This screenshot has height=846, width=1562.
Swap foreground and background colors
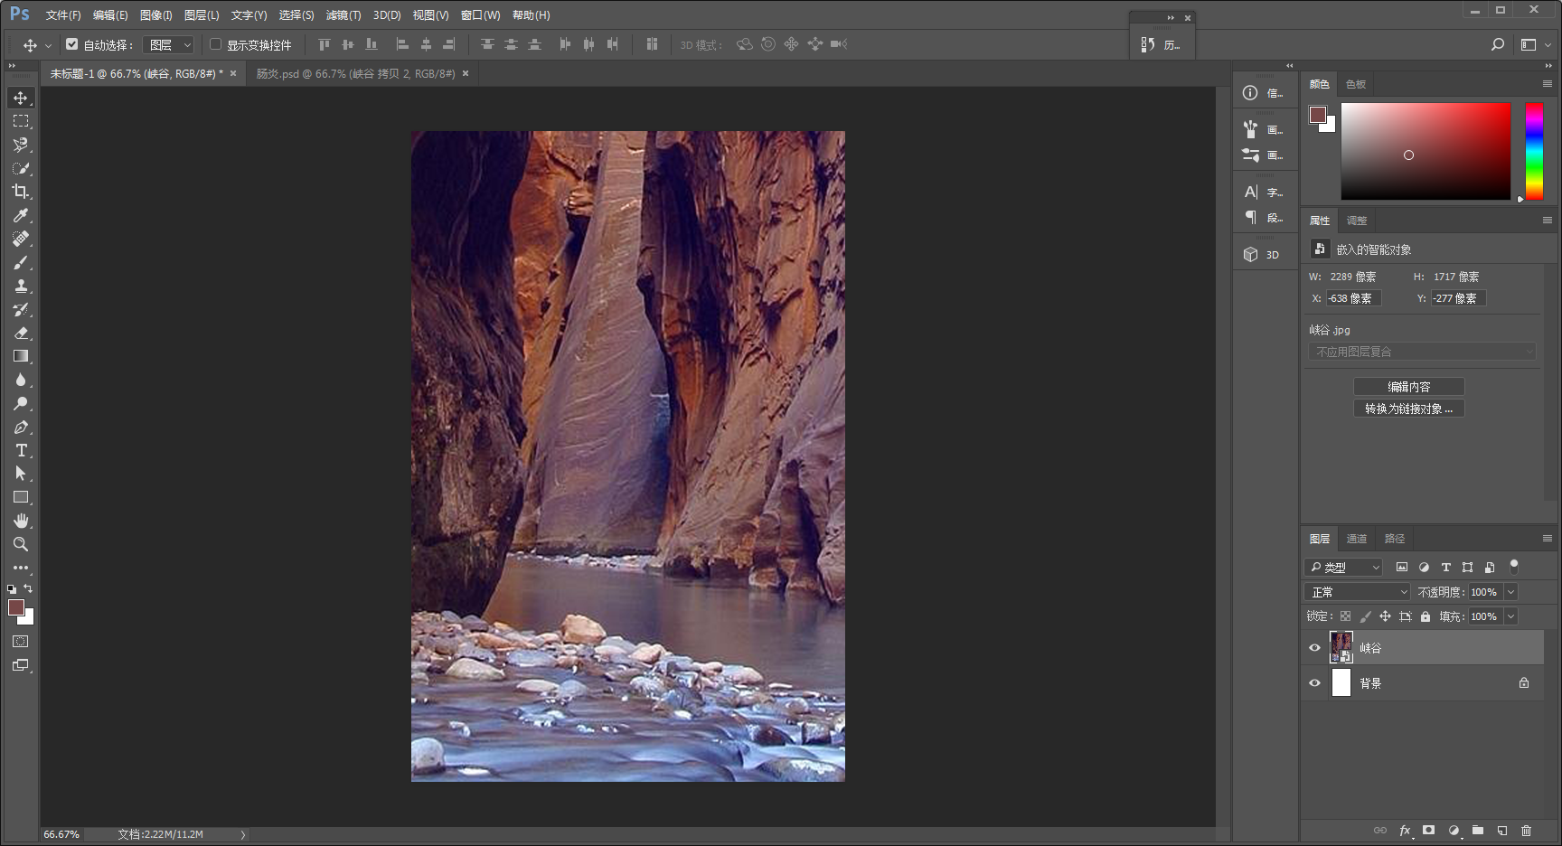[28, 588]
